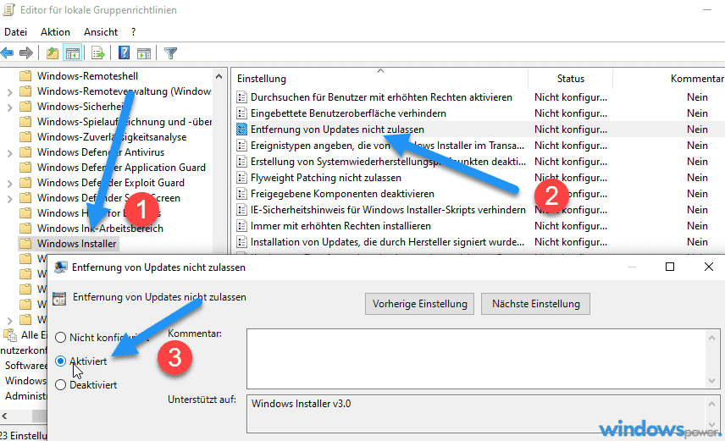This screenshot has height=441, width=725.
Task: Select the Nicht konfiguriert radio button
Action: (x=60, y=337)
